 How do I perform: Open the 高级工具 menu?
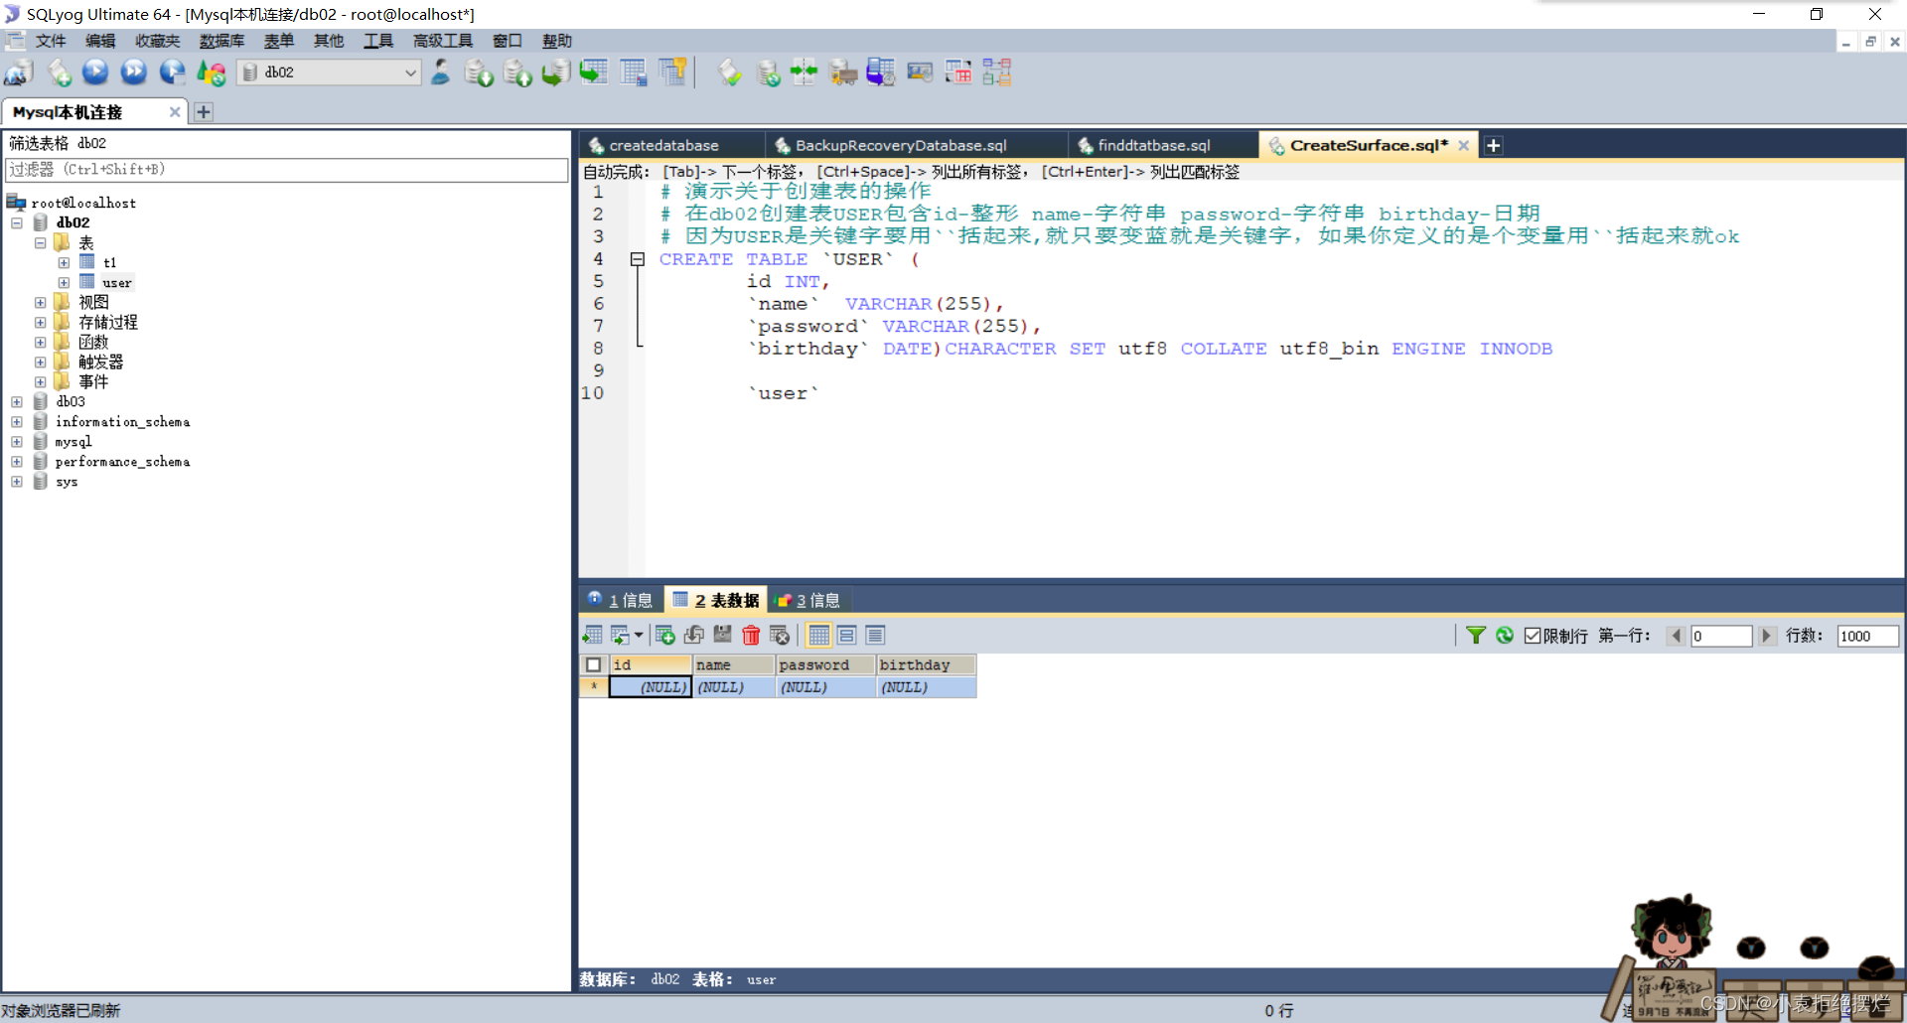443,41
